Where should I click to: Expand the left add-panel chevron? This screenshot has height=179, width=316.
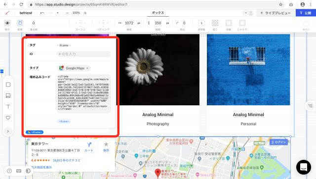8,131
